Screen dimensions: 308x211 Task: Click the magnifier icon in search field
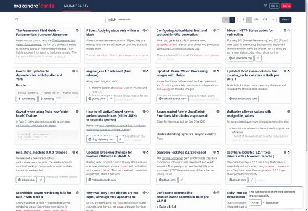[x=17, y=20]
